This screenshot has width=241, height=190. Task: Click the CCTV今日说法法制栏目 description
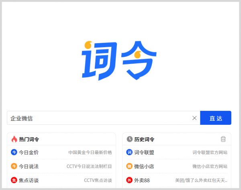pyautogui.click(x=89, y=166)
